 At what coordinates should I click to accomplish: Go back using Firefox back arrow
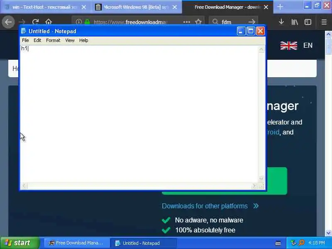pyautogui.click(x=8, y=22)
